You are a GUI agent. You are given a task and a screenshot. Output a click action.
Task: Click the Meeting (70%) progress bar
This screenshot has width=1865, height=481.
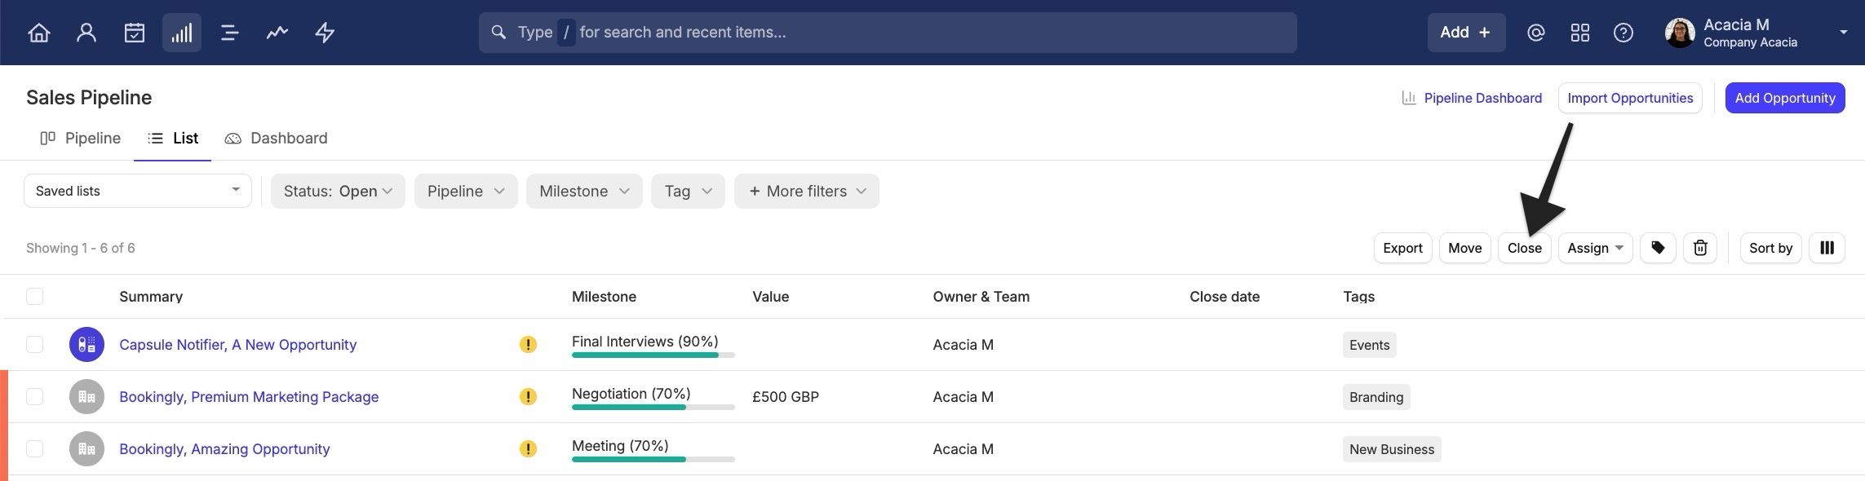tap(653, 459)
